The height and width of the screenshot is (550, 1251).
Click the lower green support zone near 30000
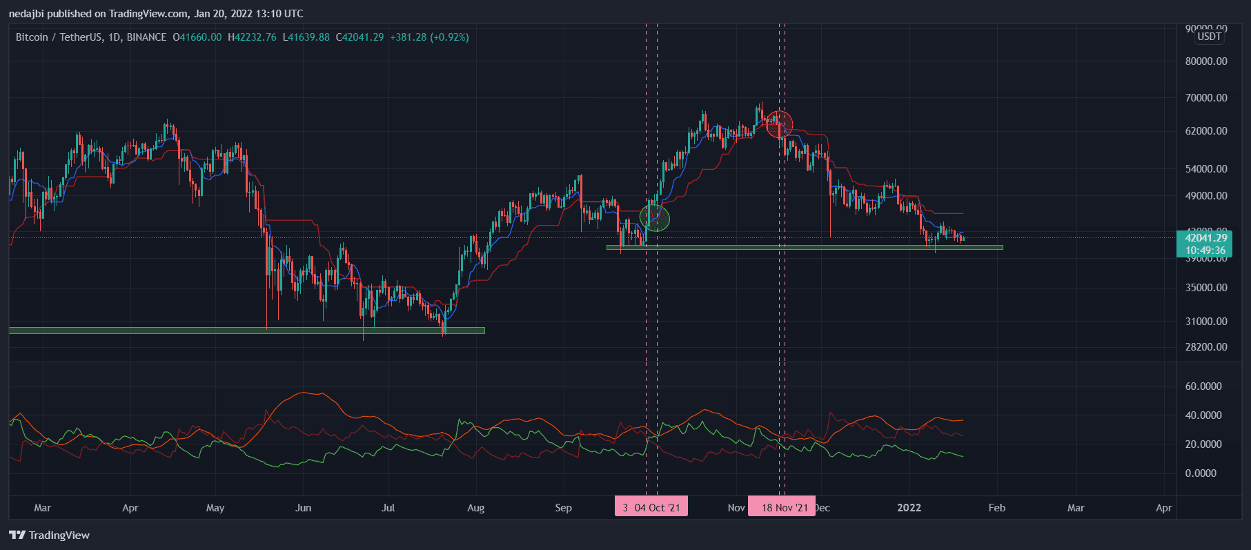[x=246, y=331]
